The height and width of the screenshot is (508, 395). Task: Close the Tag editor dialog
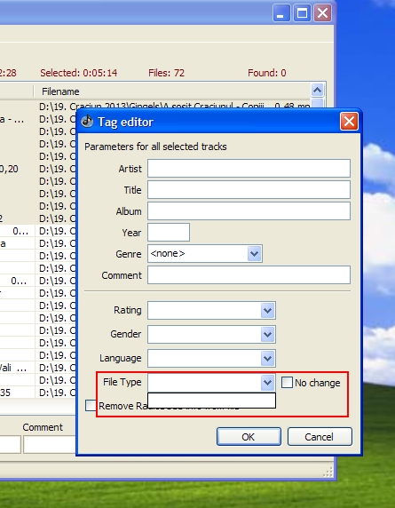click(349, 122)
